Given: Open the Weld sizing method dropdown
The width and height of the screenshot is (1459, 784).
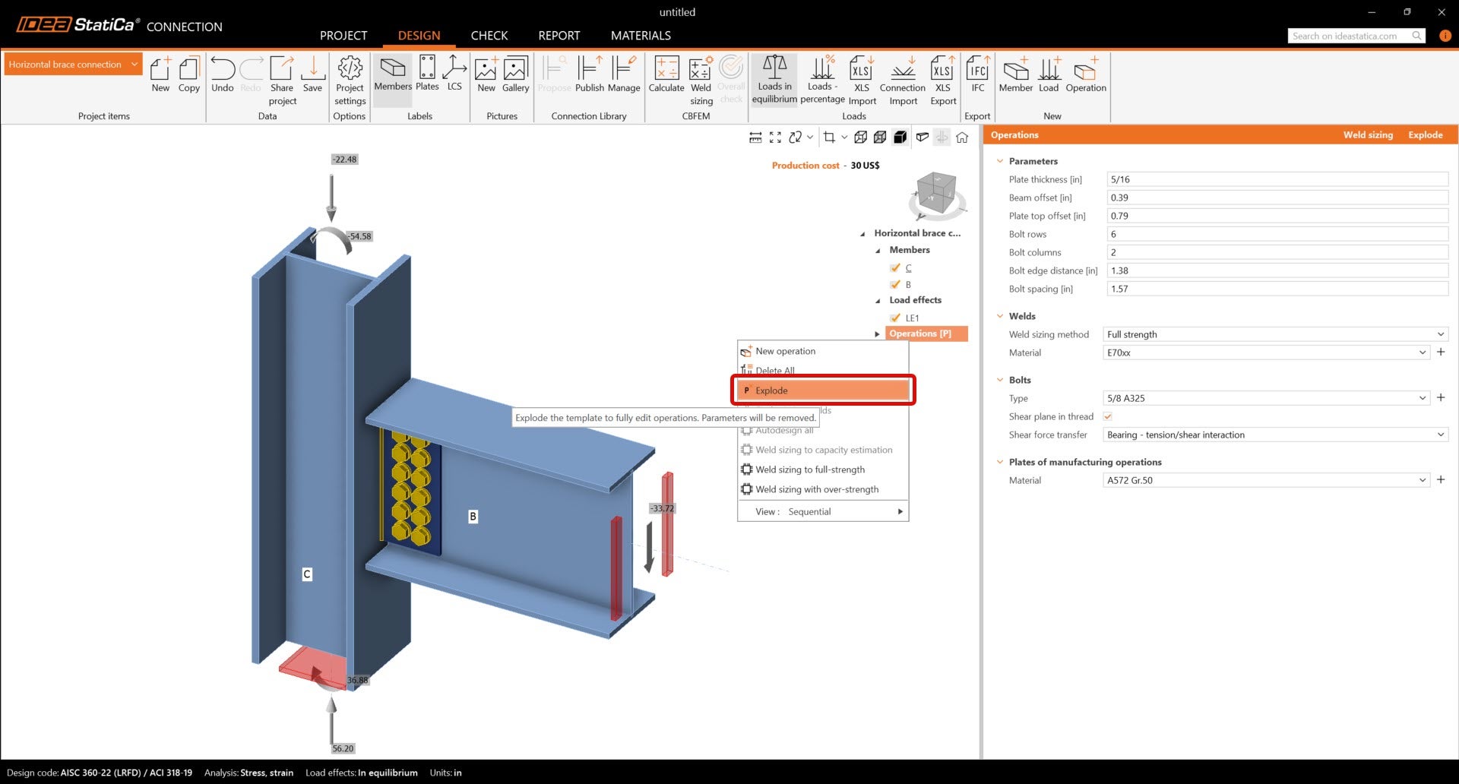Looking at the screenshot, I should coord(1276,334).
